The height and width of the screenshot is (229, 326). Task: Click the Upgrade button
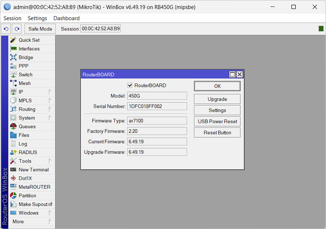pyautogui.click(x=217, y=99)
